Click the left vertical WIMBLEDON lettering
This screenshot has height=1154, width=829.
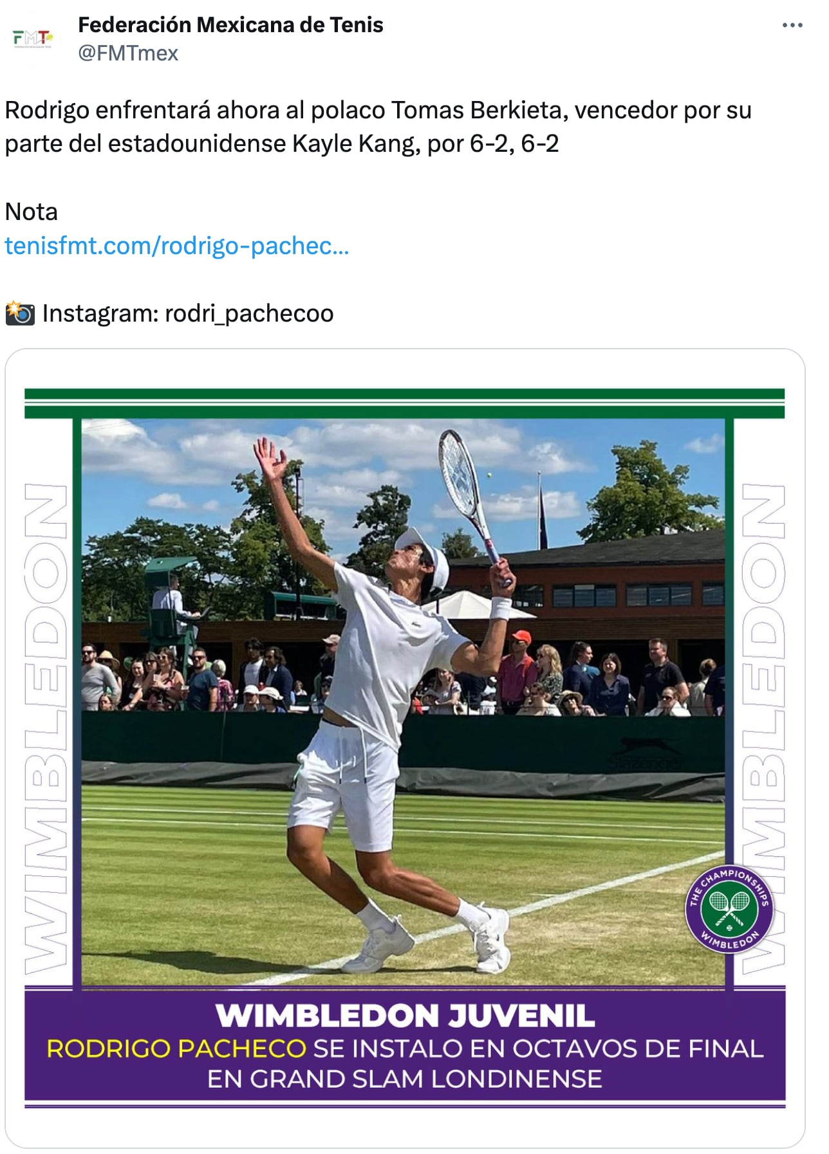tap(46, 728)
